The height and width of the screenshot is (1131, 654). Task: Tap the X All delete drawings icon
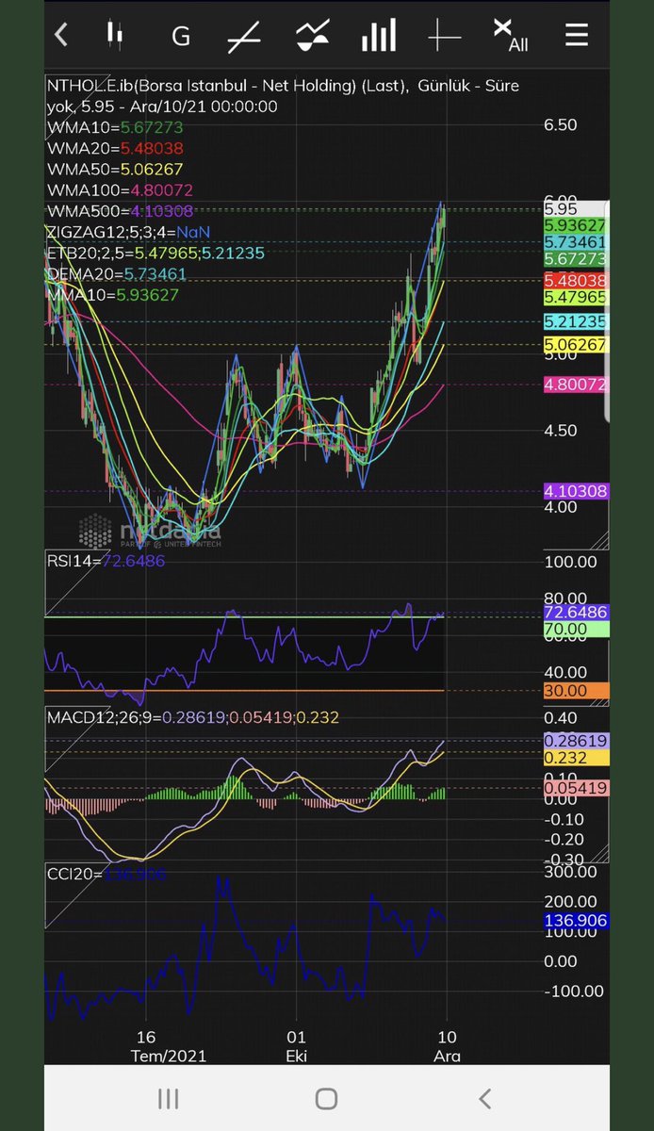(510, 36)
